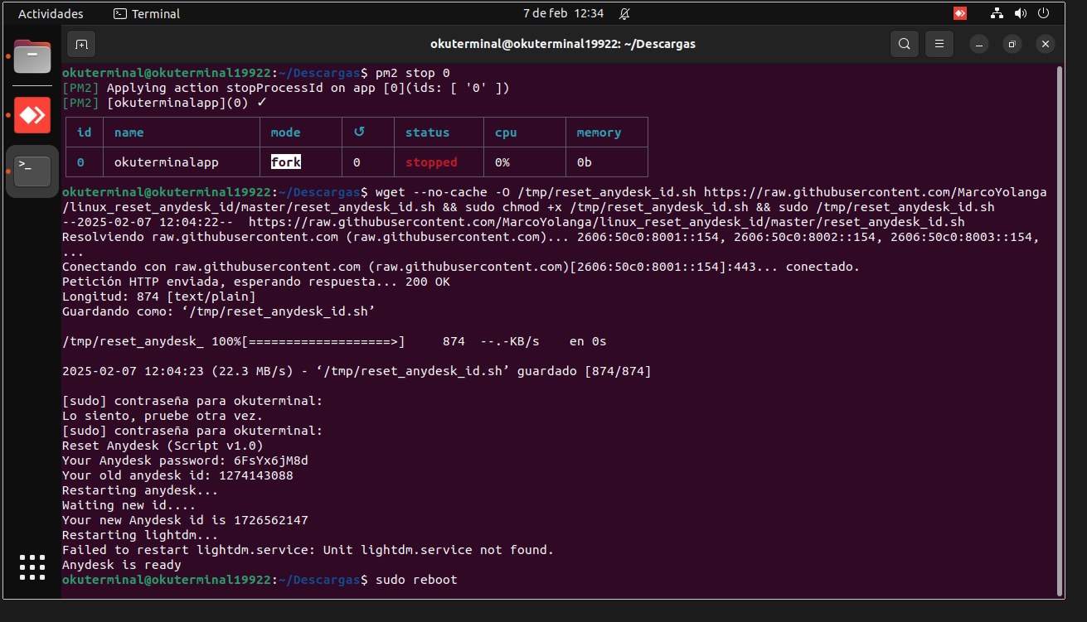The width and height of the screenshot is (1087, 622).
Task: Click AnyDesk indicator in the top bar
Action: (x=960, y=13)
